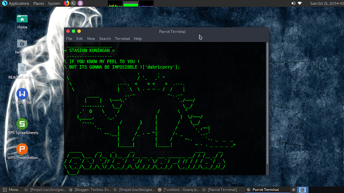Viewport: 344px width, 193px height.
Task: Open the volume control in the top panel
Action: [293, 4]
